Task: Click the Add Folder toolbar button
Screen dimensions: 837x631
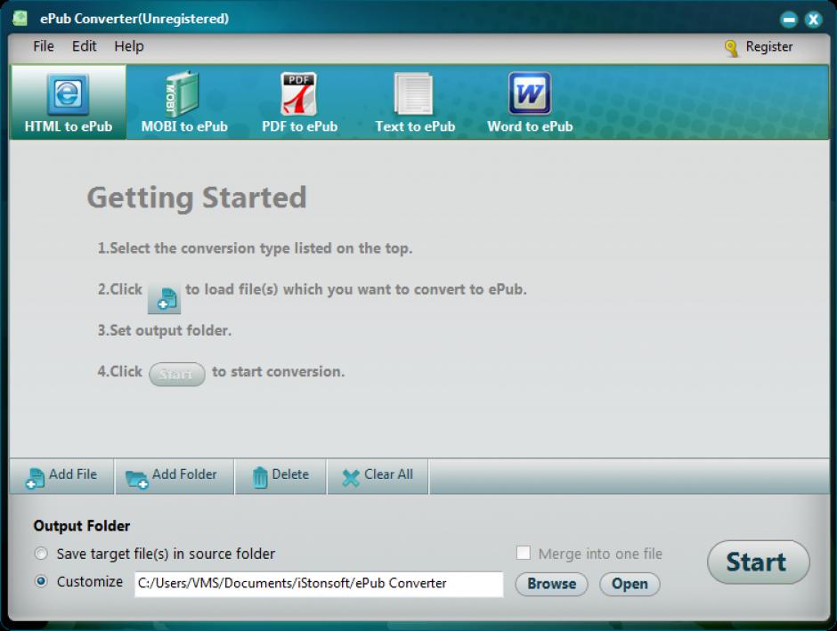Action: (175, 476)
